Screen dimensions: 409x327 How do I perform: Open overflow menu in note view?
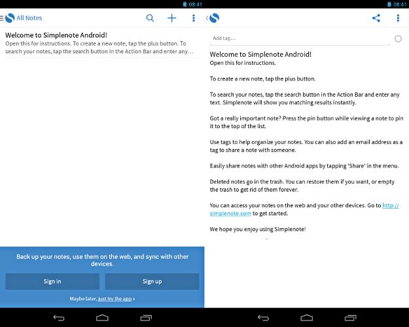(x=398, y=18)
